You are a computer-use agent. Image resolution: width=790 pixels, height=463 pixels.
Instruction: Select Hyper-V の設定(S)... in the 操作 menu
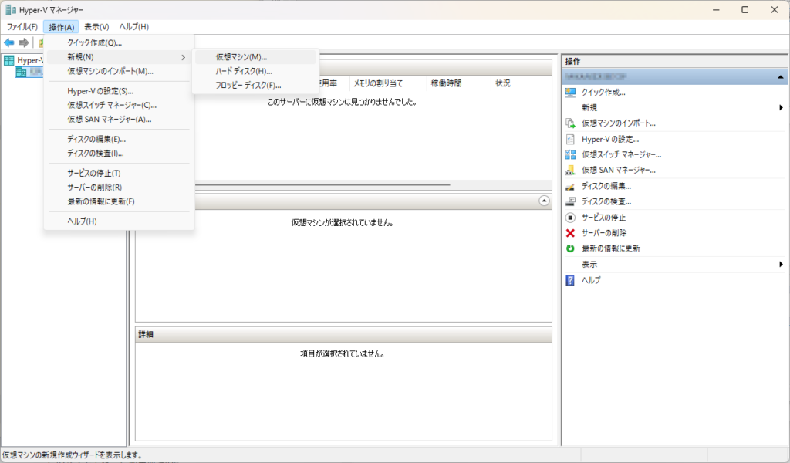tap(100, 91)
